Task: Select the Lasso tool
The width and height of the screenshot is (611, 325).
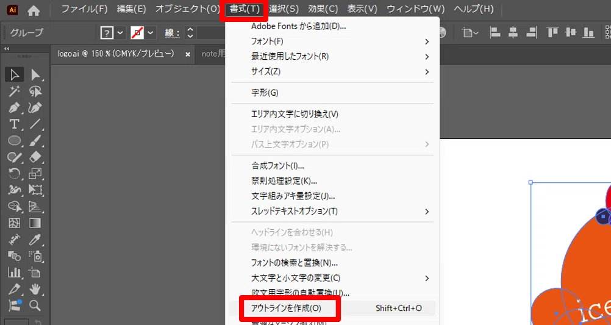Action: 35,91
